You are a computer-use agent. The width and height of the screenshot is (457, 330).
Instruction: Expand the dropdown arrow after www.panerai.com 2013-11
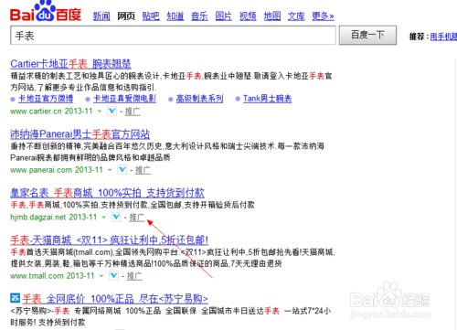[110, 170]
